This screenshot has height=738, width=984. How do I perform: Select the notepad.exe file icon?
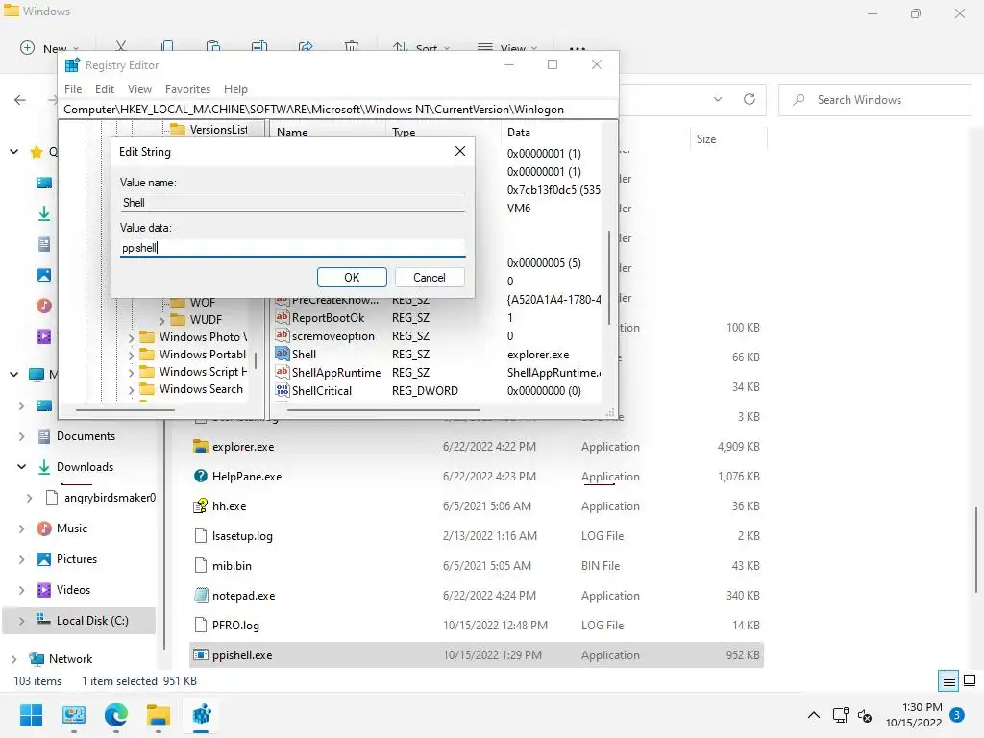coord(200,595)
